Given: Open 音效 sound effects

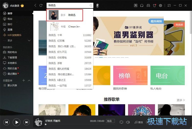Looking at the screenshot, I should (x=138, y=122).
